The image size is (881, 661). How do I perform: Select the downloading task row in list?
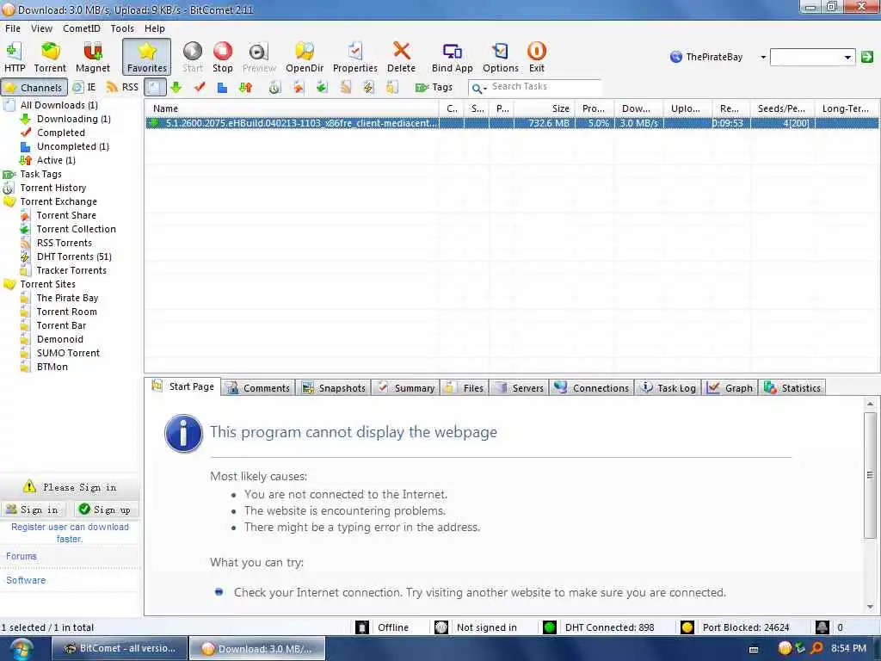(512, 123)
